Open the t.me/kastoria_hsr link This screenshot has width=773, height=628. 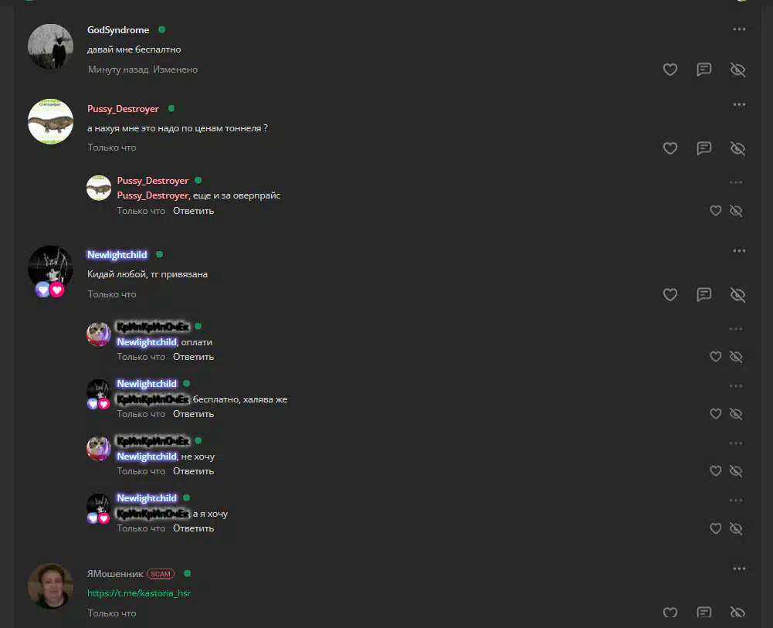139,593
